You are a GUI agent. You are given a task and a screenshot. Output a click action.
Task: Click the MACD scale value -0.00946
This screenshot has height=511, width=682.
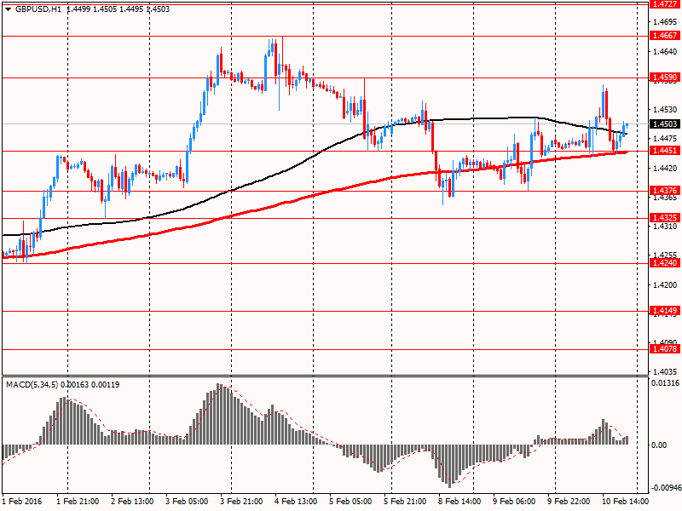pos(666,488)
